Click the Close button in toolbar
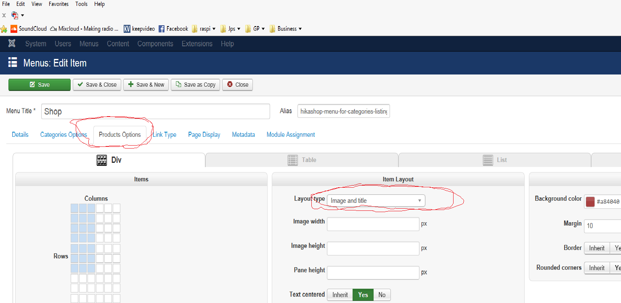The height and width of the screenshot is (303, 621). pyautogui.click(x=237, y=85)
